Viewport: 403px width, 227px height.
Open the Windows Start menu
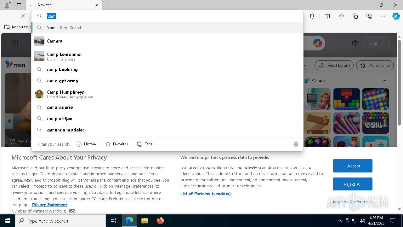coord(8,221)
